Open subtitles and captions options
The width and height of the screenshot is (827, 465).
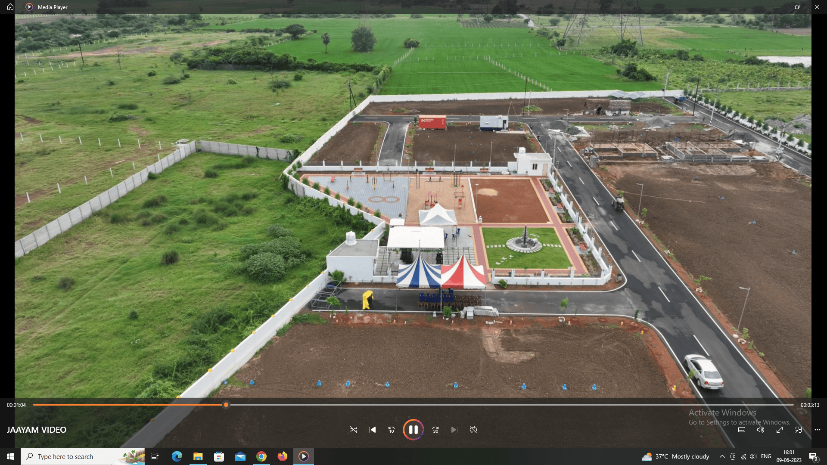click(x=742, y=430)
